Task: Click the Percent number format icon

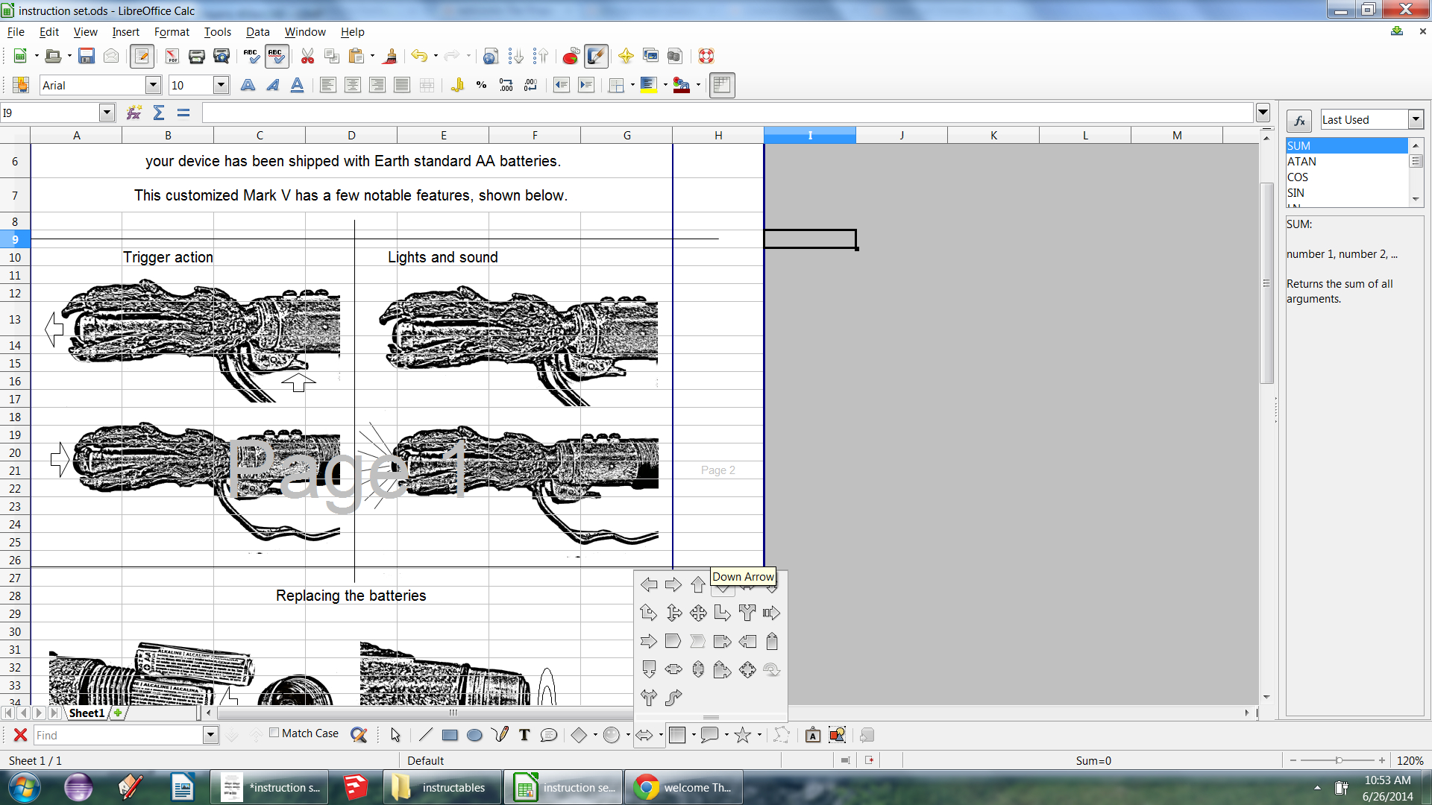Action: point(481,85)
